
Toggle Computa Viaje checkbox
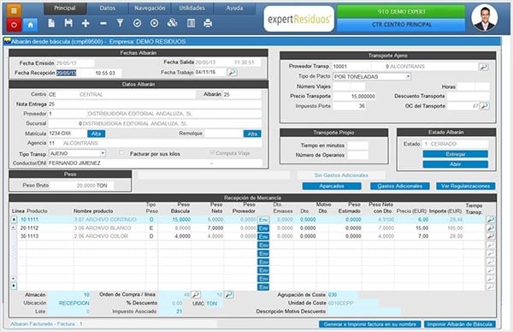[212, 152]
